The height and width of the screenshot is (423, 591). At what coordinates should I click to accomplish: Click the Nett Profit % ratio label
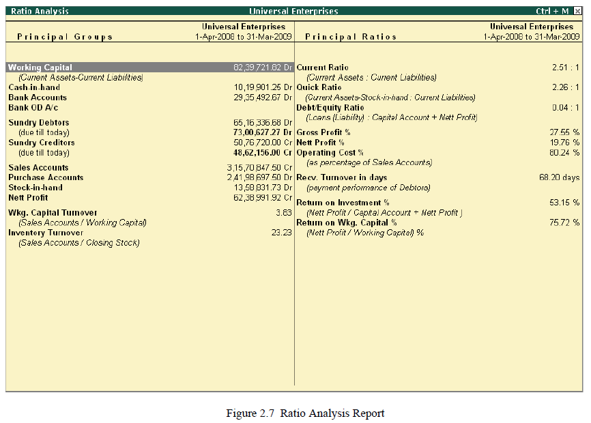(x=320, y=143)
